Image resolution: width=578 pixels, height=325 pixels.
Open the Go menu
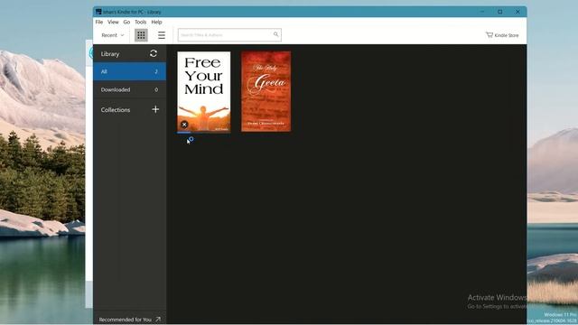coord(126,22)
